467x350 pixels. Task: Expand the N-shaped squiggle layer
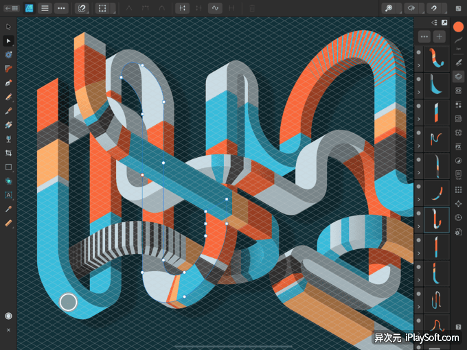(x=418, y=145)
